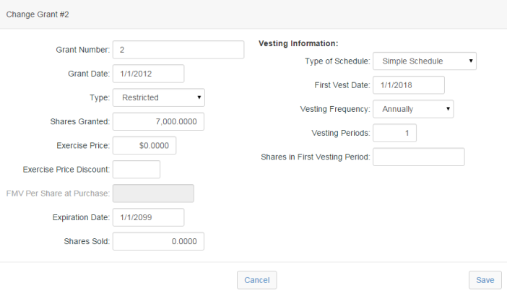The image size is (507, 296).
Task: Focus the Grant Date field showing 1/1/2012
Action: (x=148, y=74)
